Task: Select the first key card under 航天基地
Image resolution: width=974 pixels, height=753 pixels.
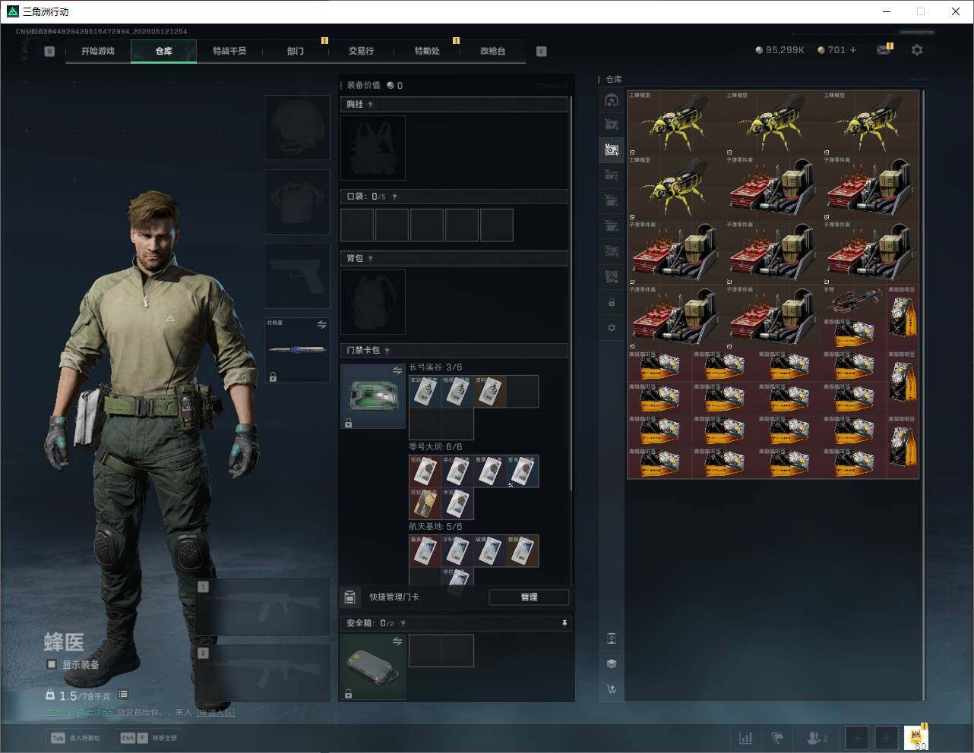Action: point(425,551)
